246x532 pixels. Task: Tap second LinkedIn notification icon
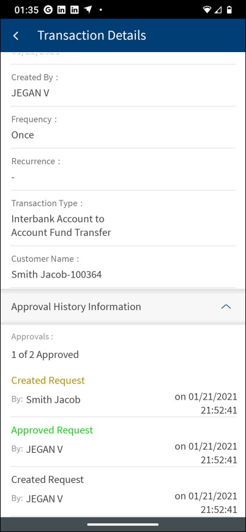point(75,10)
